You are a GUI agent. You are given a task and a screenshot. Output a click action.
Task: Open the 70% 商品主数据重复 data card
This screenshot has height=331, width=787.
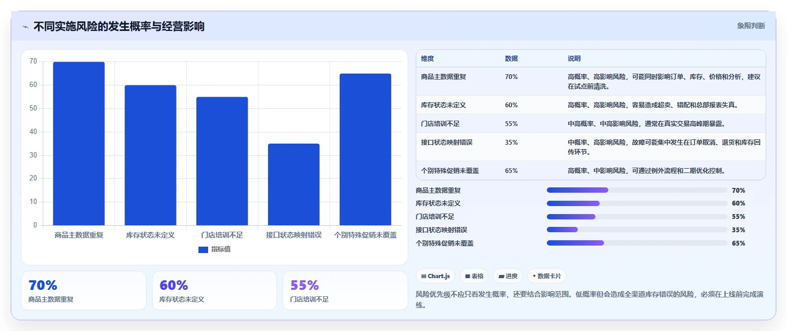(83, 290)
